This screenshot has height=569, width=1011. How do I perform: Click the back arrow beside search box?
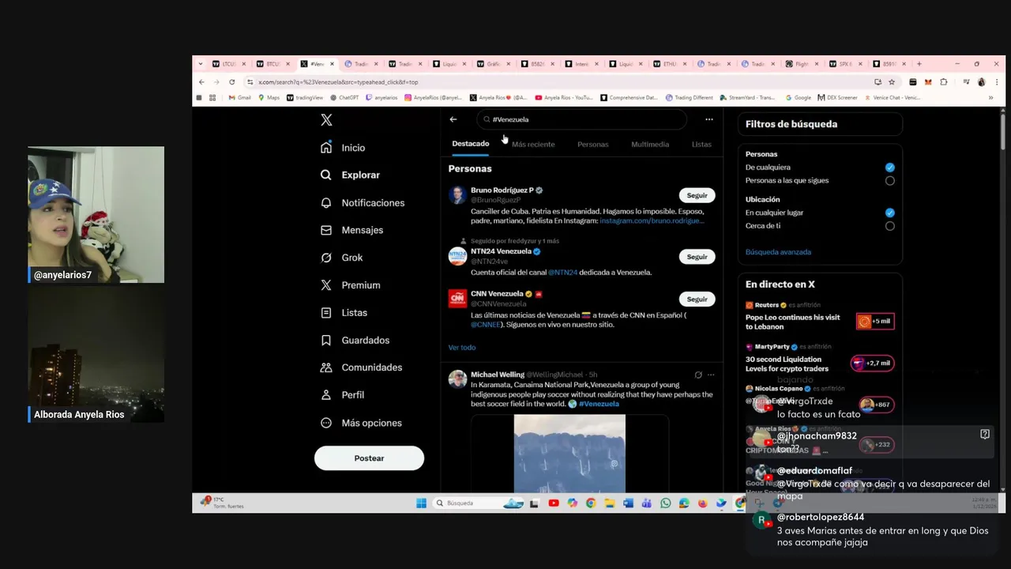pyautogui.click(x=453, y=119)
